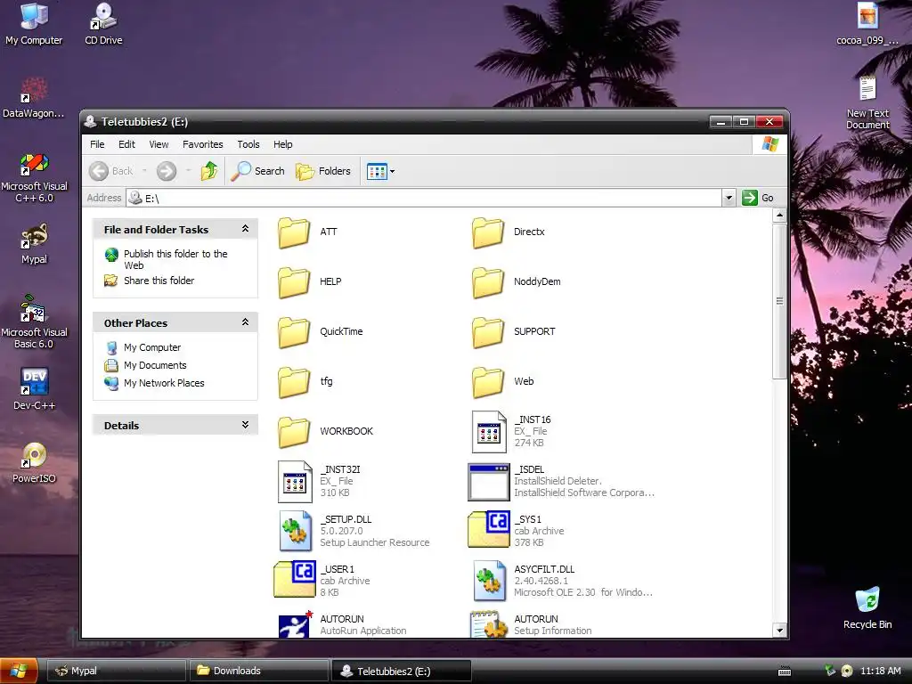
Task: Open the Favorites menu
Action: (202, 144)
